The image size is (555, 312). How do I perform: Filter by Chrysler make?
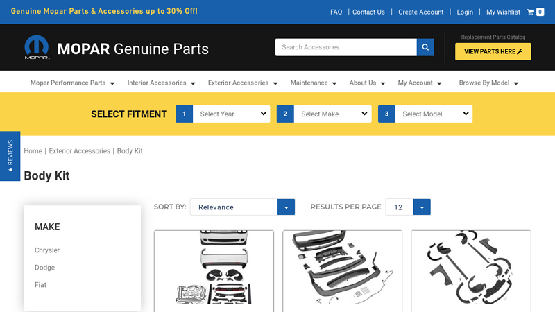[x=47, y=250]
